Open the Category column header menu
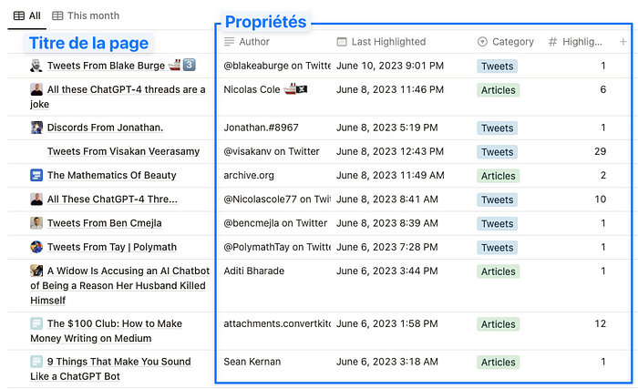This screenshot has height=389, width=638. (x=505, y=42)
